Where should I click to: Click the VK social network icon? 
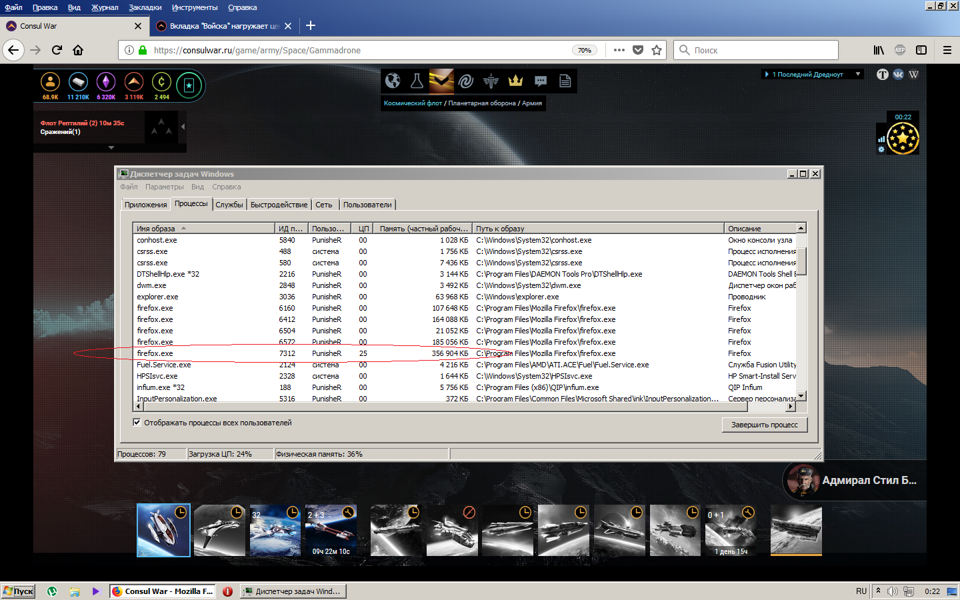[898, 74]
